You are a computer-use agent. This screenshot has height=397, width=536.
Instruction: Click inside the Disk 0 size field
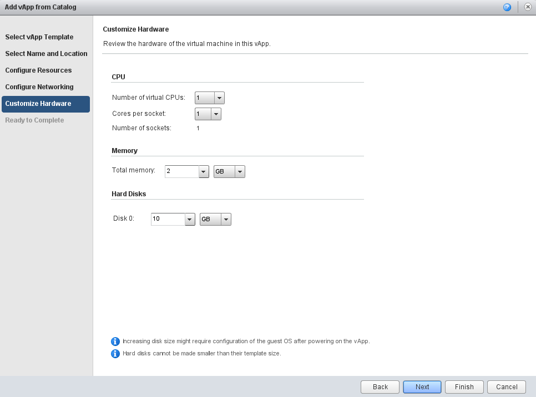coord(168,220)
